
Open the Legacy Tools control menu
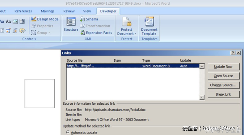pyautogui.click(x=23, y=31)
